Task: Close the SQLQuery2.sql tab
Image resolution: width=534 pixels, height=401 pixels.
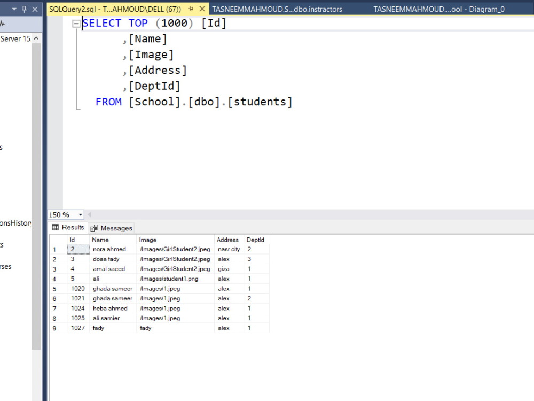Action: [202, 9]
